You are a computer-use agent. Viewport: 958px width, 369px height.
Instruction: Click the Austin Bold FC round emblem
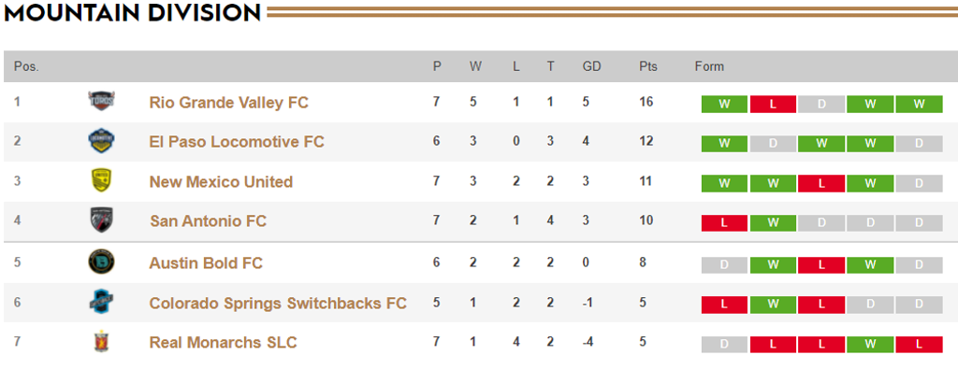[101, 263]
